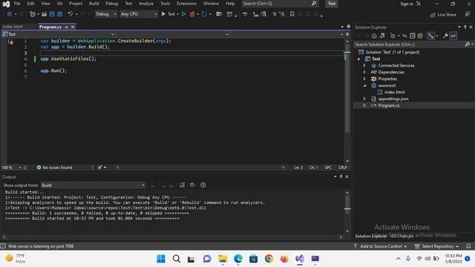Click Split editor icon above the scrollbar
Screen dimensions: 475x267
tap(347, 34)
